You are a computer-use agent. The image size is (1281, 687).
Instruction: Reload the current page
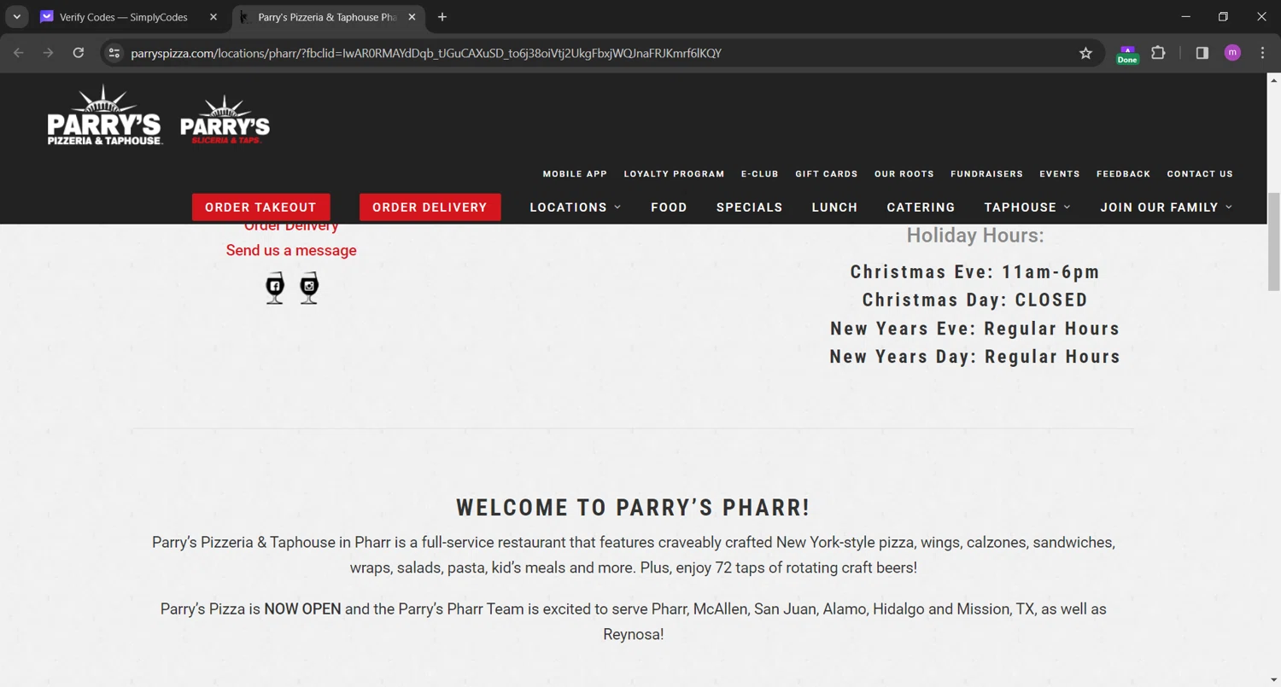coord(79,53)
